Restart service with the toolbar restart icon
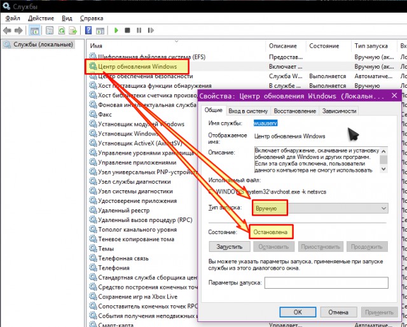The image size is (407, 327). point(151,31)
